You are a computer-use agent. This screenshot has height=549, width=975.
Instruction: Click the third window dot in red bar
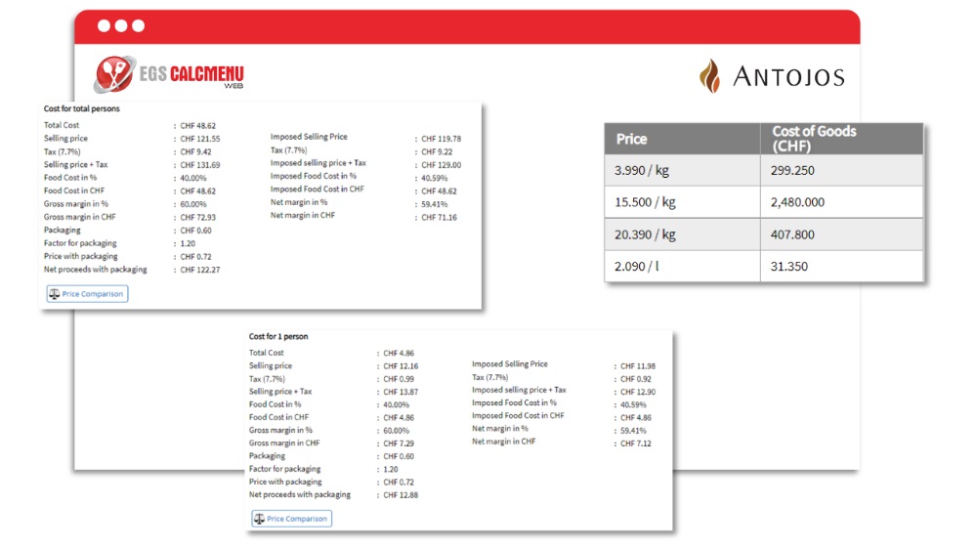[138, 25]
